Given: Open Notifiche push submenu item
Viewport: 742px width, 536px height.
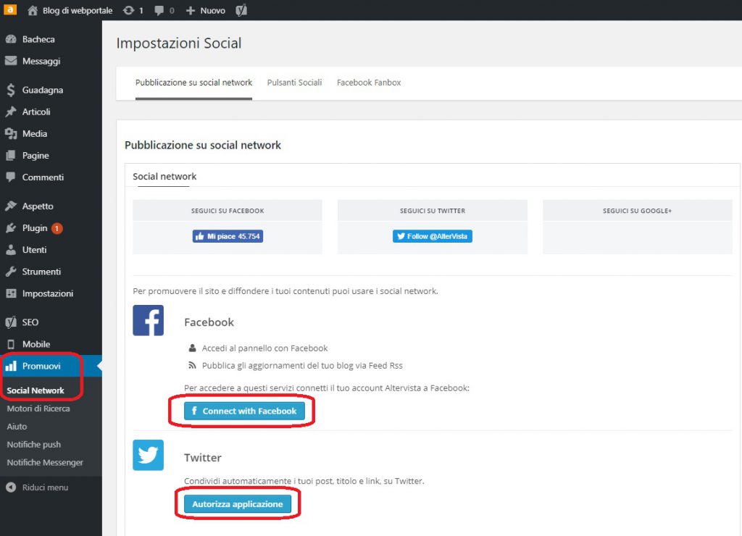Looking at the screenshot, I should click(33, 445).
